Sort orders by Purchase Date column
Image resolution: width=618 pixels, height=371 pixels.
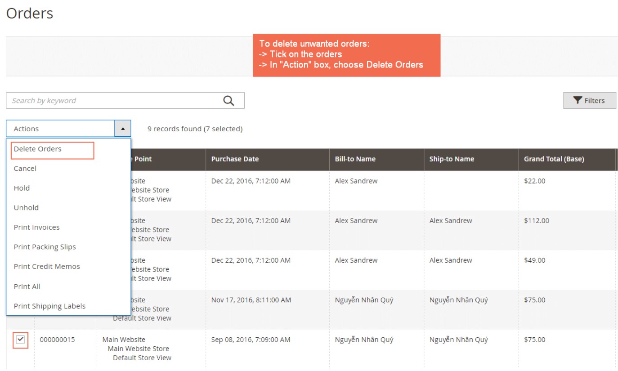point(235,159)
